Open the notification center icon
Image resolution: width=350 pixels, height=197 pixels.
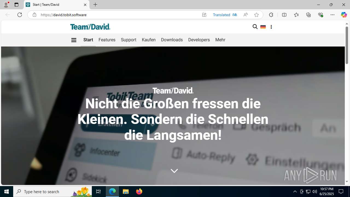[341, 192]
